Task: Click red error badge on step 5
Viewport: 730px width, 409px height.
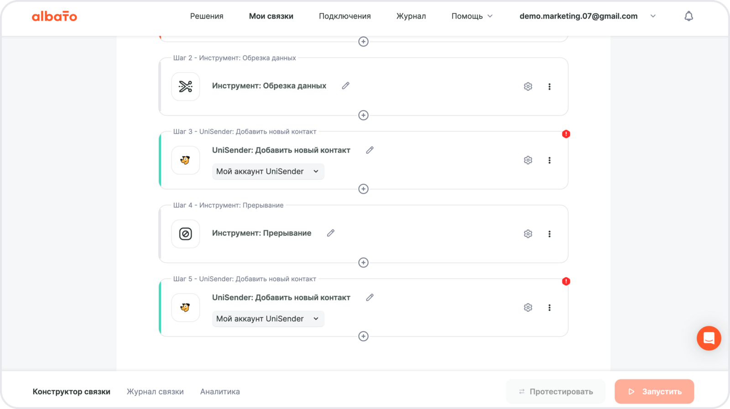Action: (x=566, y=281)
